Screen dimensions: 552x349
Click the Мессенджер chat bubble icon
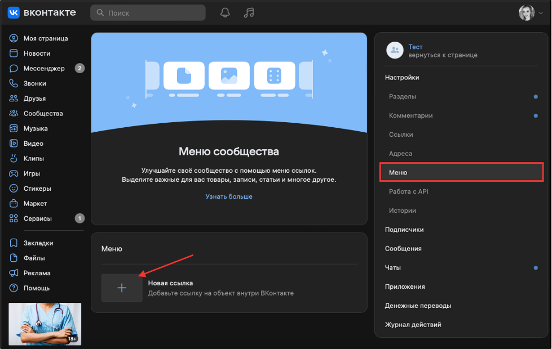pyautogui.click(x=14, y=69)
